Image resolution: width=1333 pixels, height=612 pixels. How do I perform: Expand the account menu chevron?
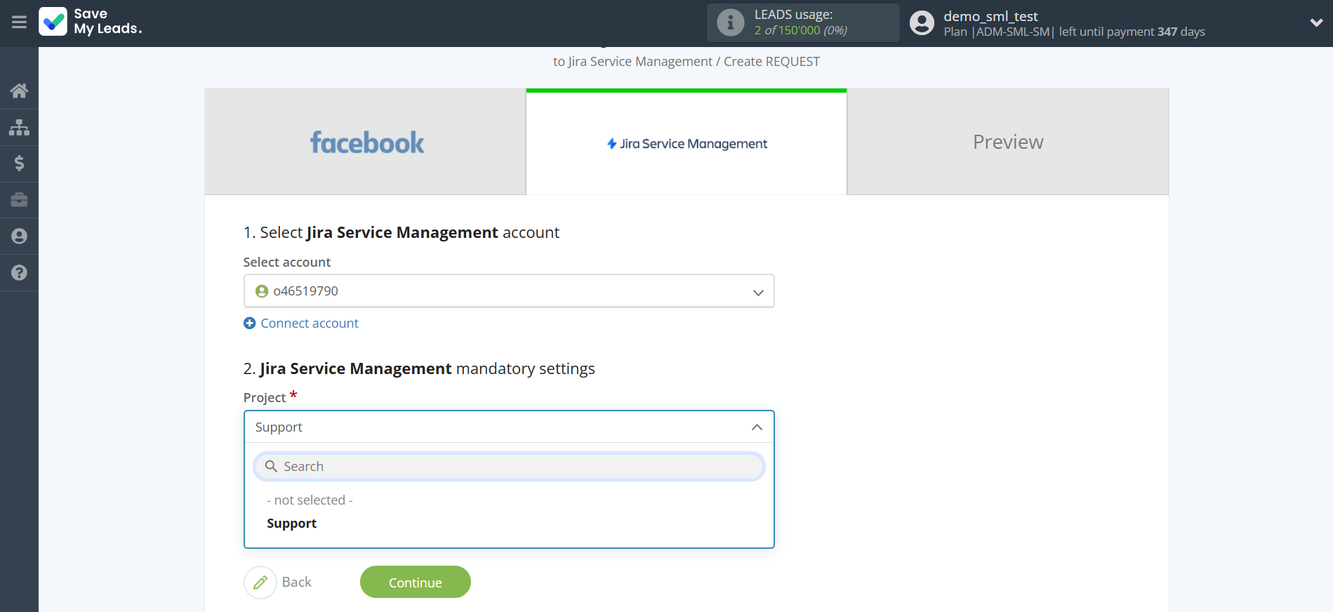(1316, 22)
